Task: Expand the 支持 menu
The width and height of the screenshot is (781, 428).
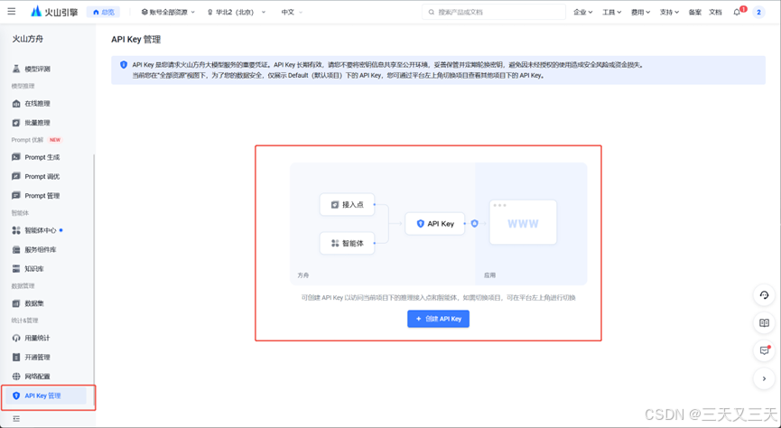Action: click(x=669, y=12)
